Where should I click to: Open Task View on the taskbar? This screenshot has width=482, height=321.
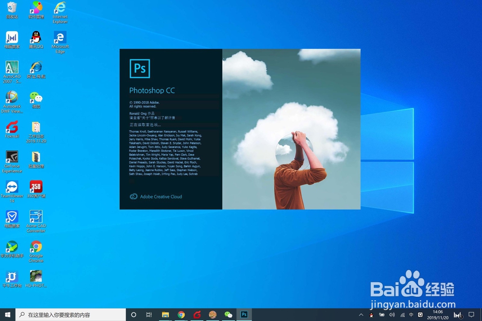click(x=149, y=315)
